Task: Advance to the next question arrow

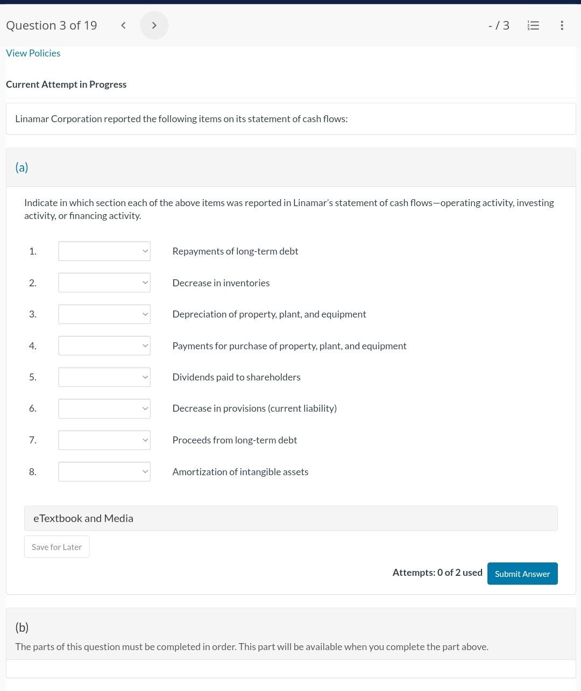Action: pos(154,25)
